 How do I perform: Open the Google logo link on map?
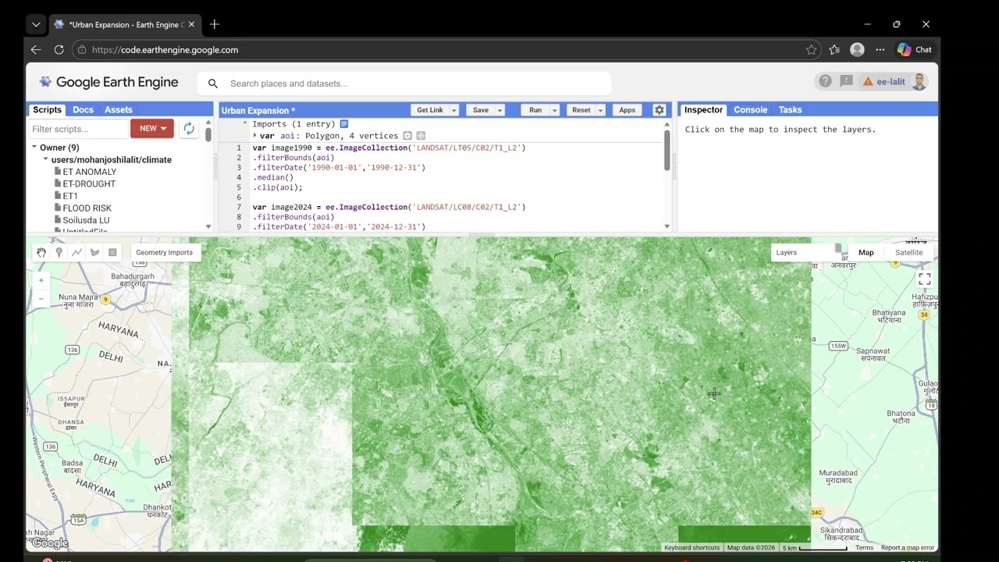[50, 543]
